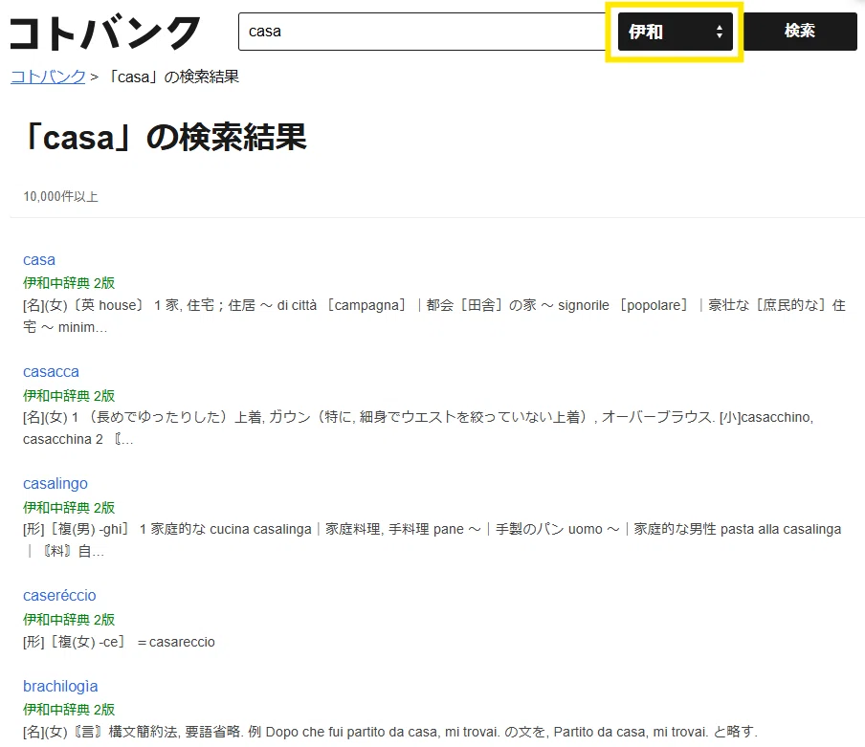Select 伊和中辞典 2版 label under casacca

click(69, 396)
